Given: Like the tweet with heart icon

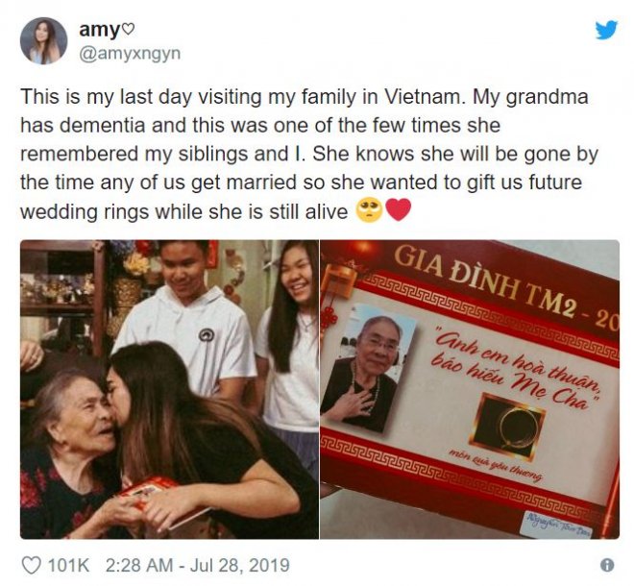Looking at the screenshot, I should (31, 565).
